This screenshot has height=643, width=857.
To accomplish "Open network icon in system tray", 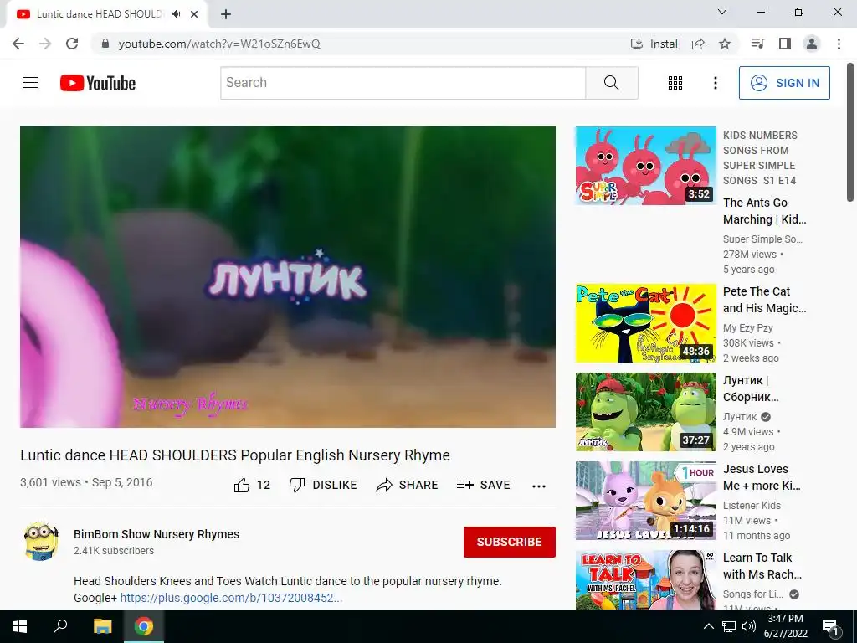I will click(729, 626).
